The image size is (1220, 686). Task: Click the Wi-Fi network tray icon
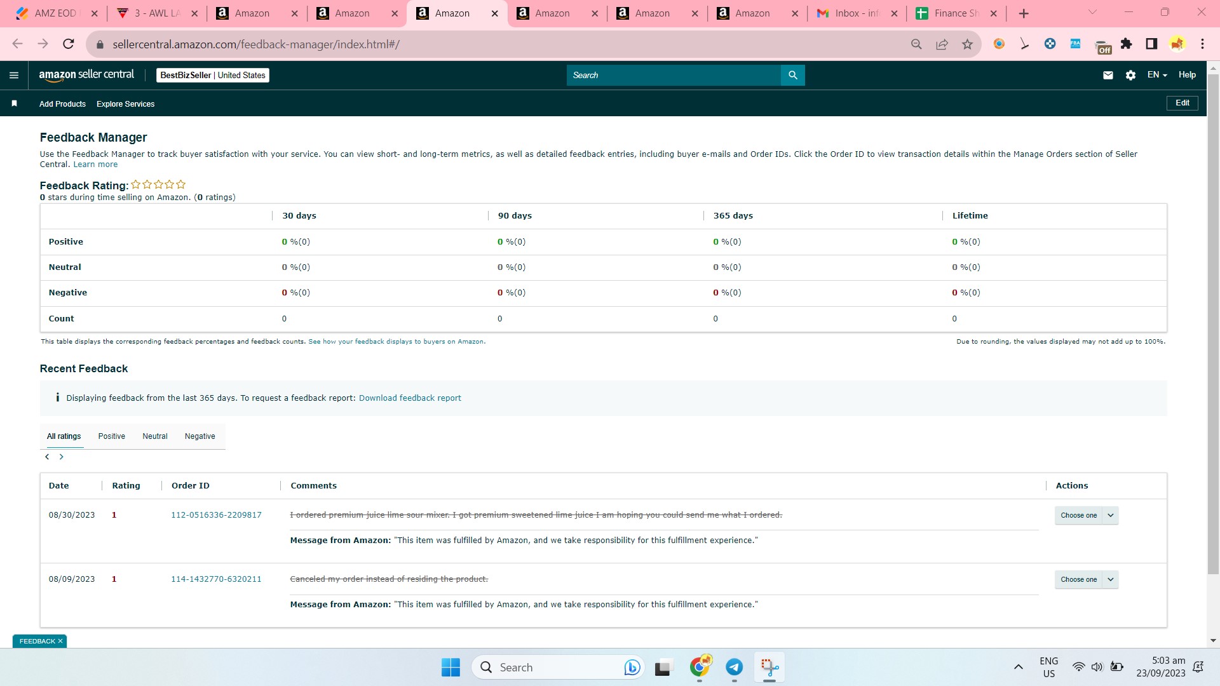click(1078, 667)
